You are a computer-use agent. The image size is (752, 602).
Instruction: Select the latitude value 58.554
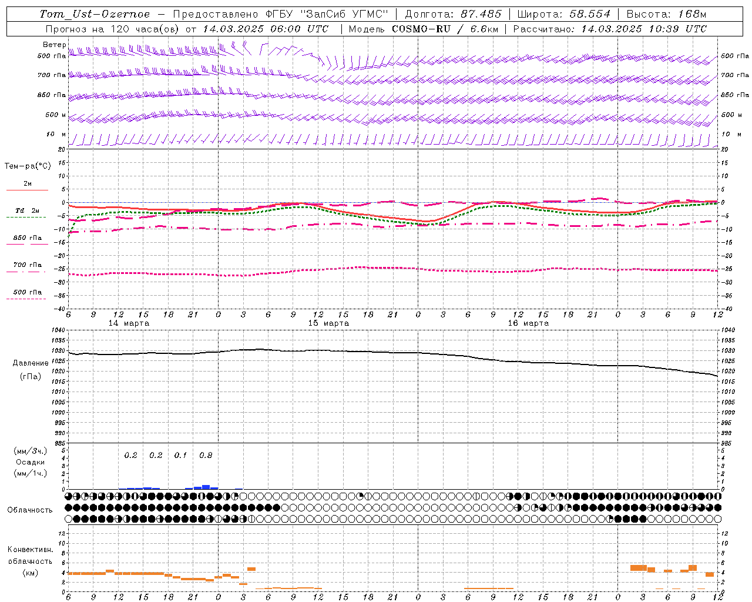click(x=590, y=14)
